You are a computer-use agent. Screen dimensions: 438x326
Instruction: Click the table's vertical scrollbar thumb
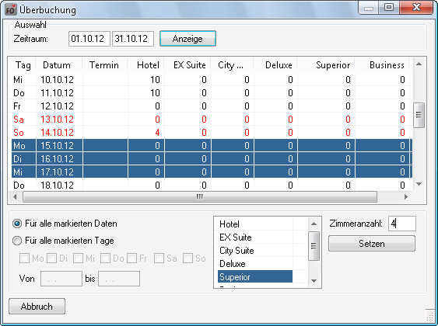point(419,116)
